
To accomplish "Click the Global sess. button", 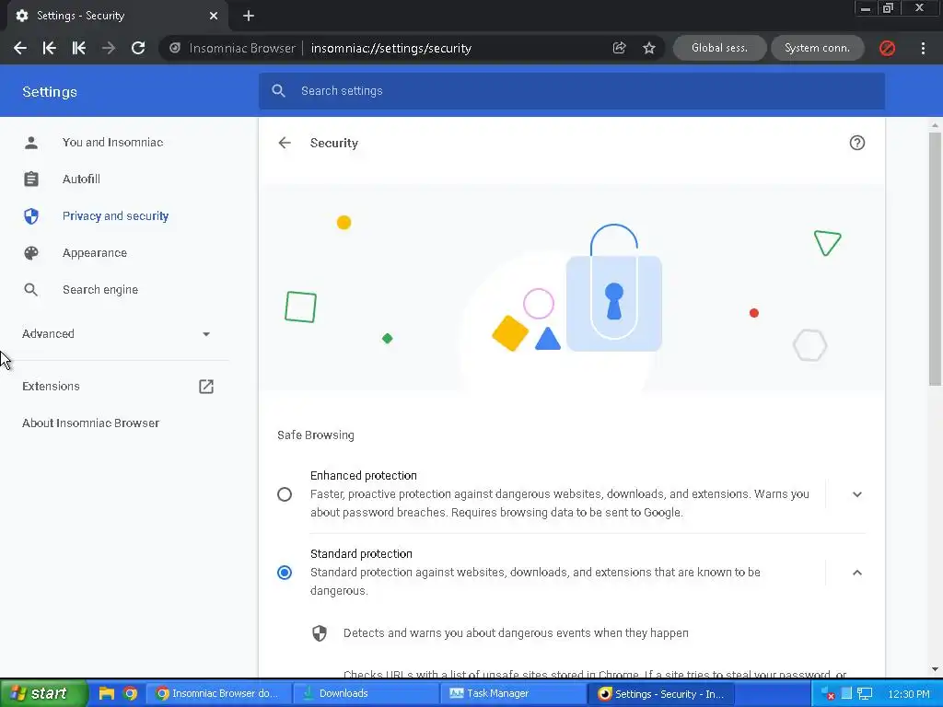I will (x=720, y=48).
